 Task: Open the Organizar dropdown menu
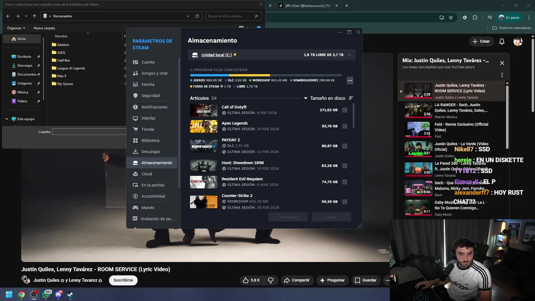[16, 28]
